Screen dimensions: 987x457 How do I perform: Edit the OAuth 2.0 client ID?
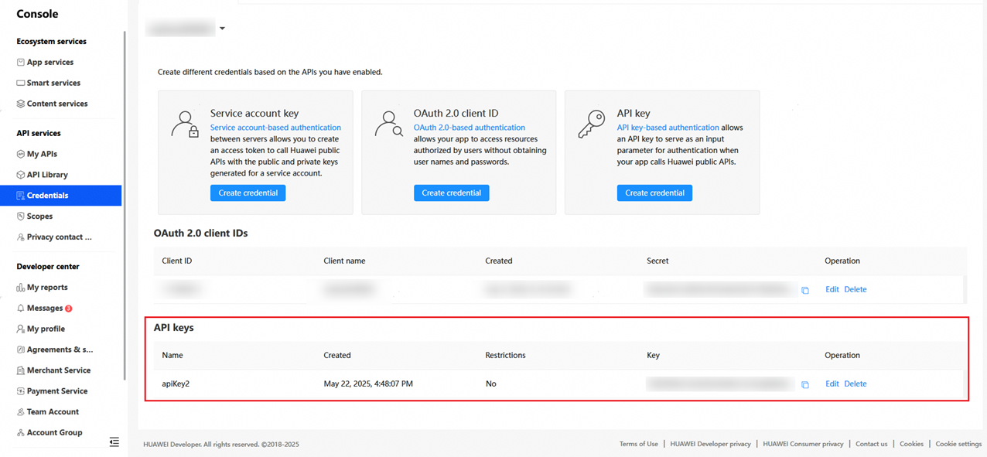832,289
